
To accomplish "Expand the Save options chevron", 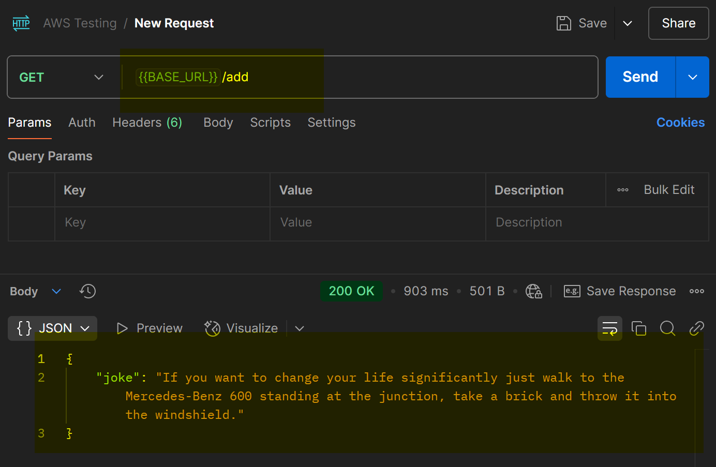I will 628,23.
